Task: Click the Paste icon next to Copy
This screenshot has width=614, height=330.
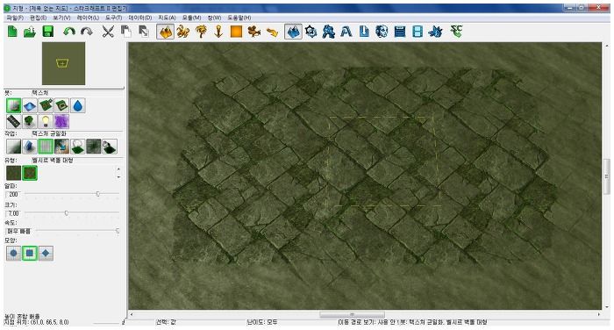Action: (x=144, y=32)
